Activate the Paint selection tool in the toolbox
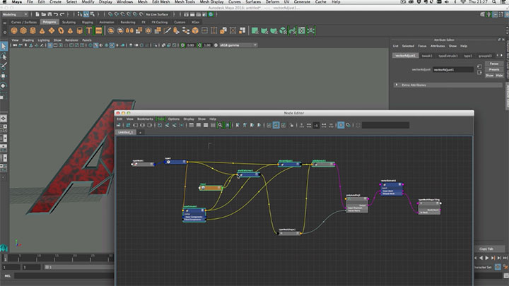Image resolution: width=509 pixels, height=286 pixels. [4, 66]
